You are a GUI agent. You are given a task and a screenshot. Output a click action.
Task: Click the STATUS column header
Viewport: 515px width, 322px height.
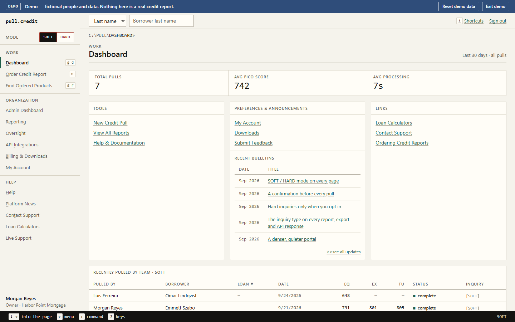pos(420,284)
